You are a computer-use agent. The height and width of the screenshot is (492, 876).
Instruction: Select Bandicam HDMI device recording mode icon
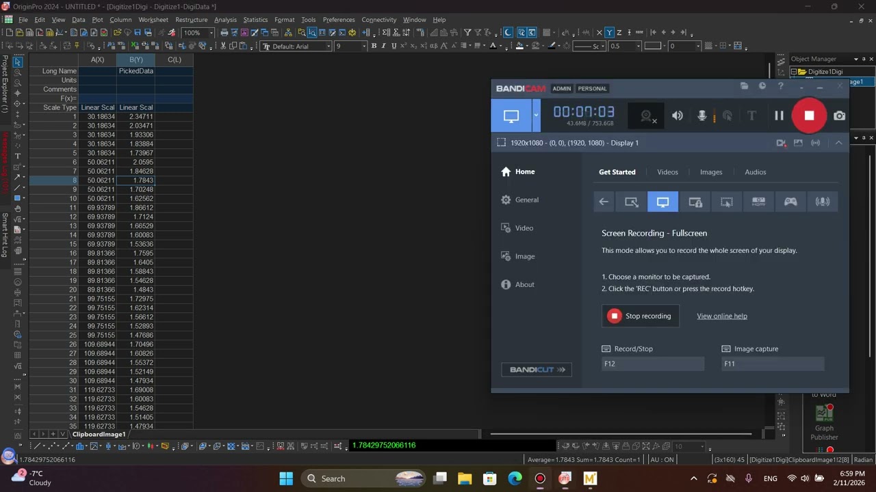(x=758, y=202)
